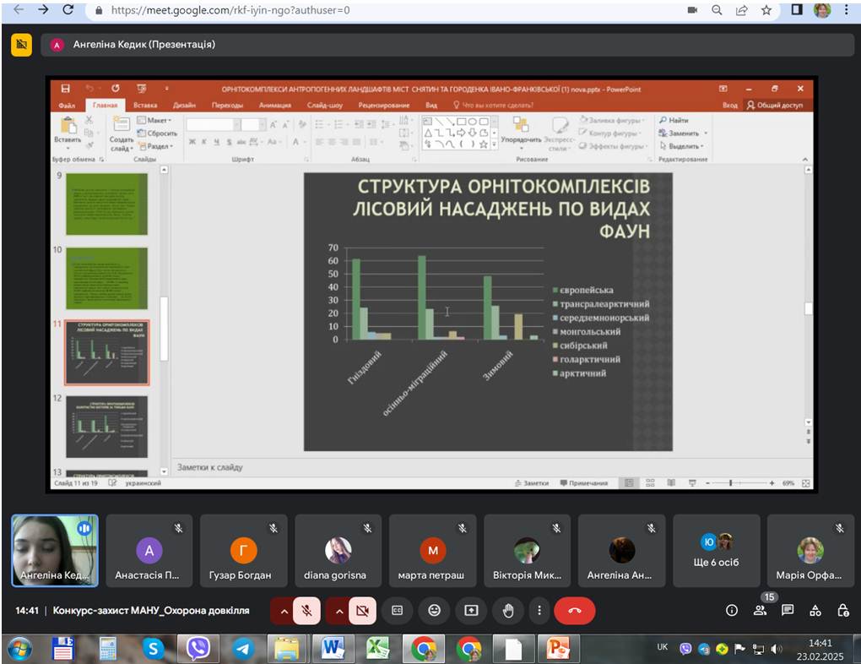This screenshot has height=664, width=861.
Task: Open Telegram from the taskbar
Action: pyautogui.click(x=244, y=649)
